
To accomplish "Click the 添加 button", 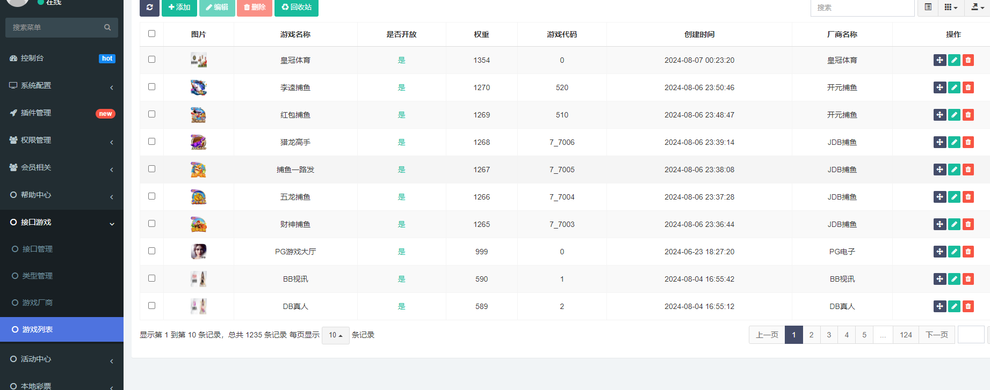I will click(179, 8).
